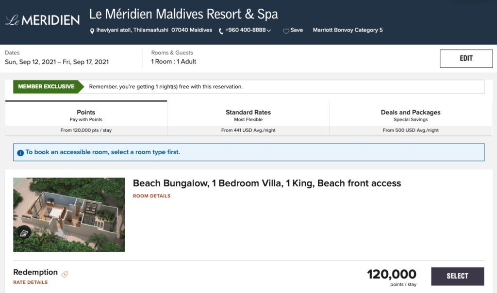The image size is (497, 293).
Task: Open the ROOM DETAILS link
Action: [x=151, y=196]
